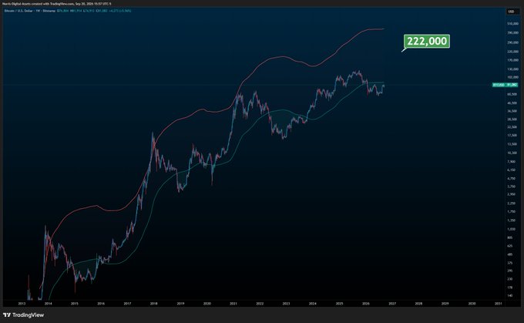
Task: Click the 2021 label on time axis
Action: pos(233,304)
